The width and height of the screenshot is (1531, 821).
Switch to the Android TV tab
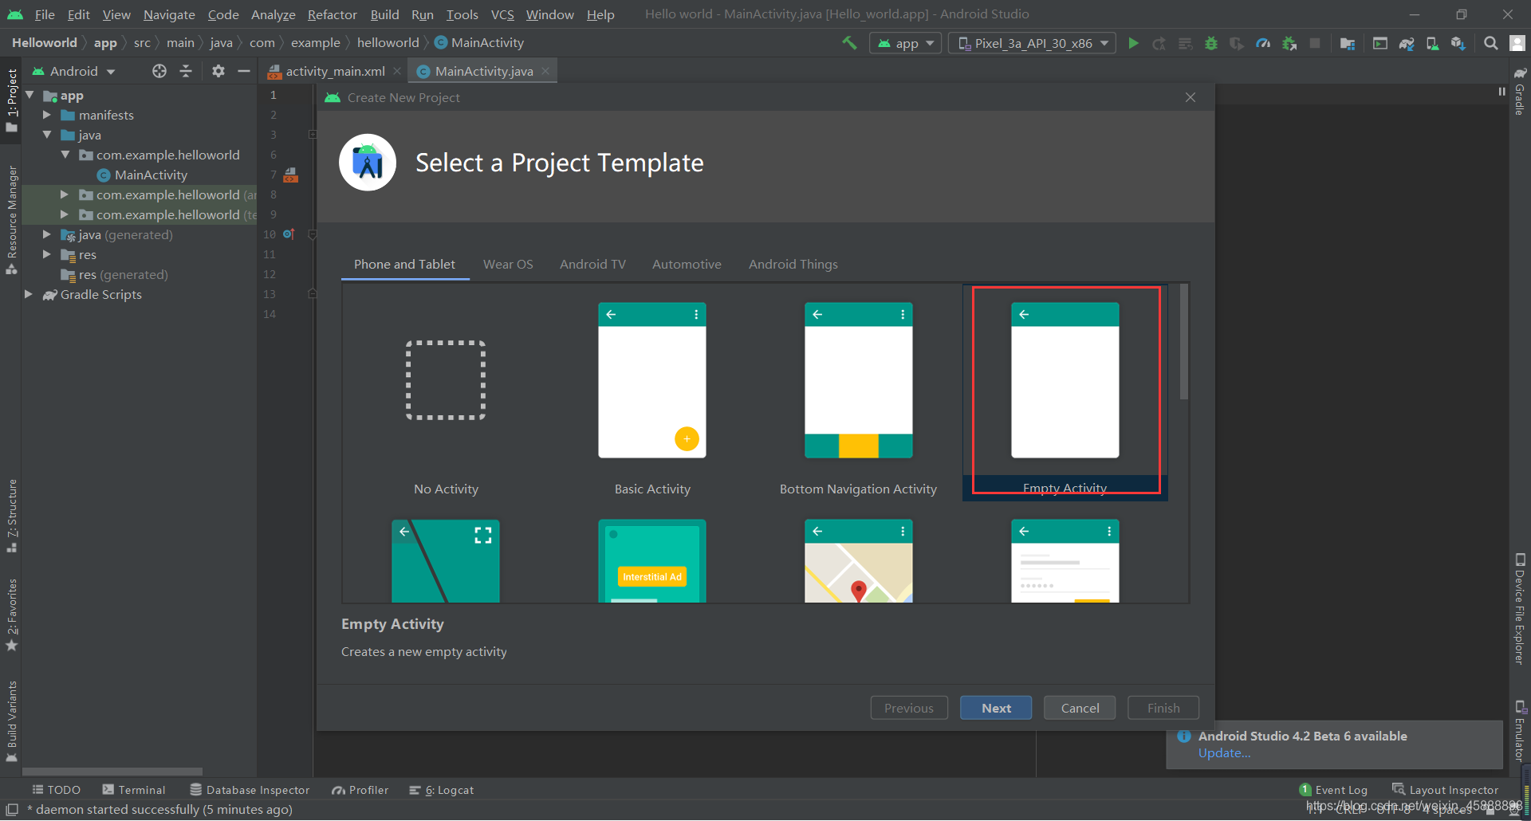[592, 264]
